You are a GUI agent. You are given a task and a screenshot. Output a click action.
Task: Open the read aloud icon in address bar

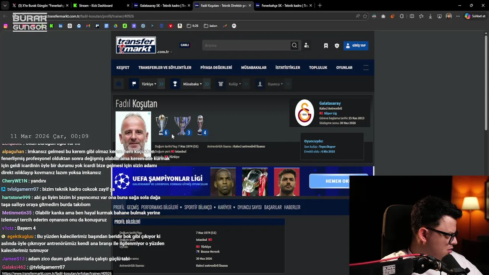pyautogui.click(x=358, y=16)
